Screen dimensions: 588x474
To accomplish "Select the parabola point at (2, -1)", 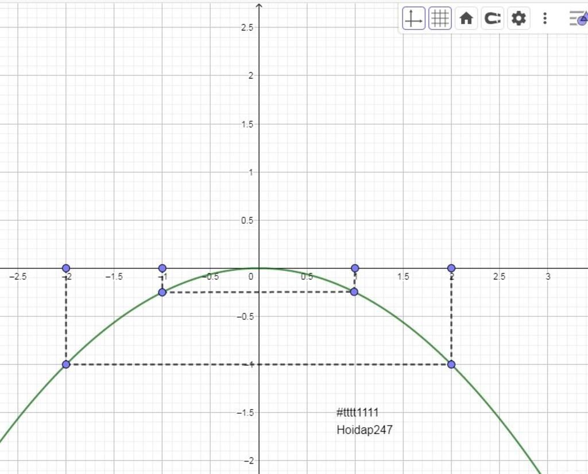I will click(x=451, y=364).
